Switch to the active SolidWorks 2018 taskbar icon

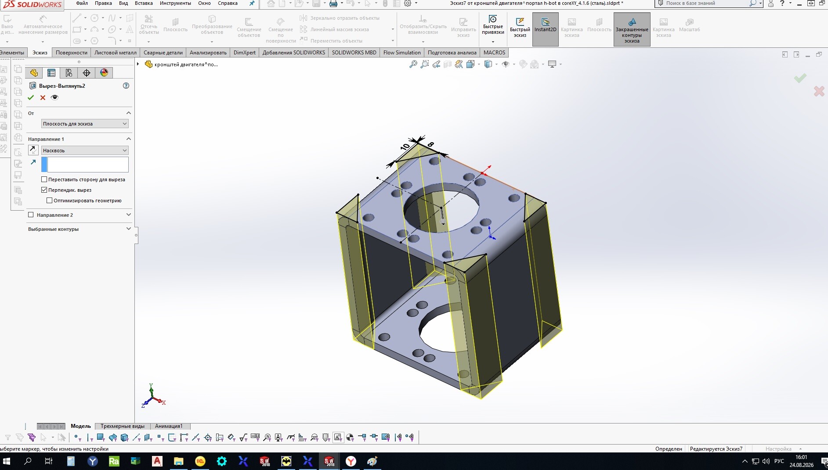coord(329,461)
